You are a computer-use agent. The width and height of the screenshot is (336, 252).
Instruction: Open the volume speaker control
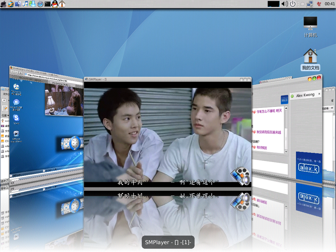point(284,4)
